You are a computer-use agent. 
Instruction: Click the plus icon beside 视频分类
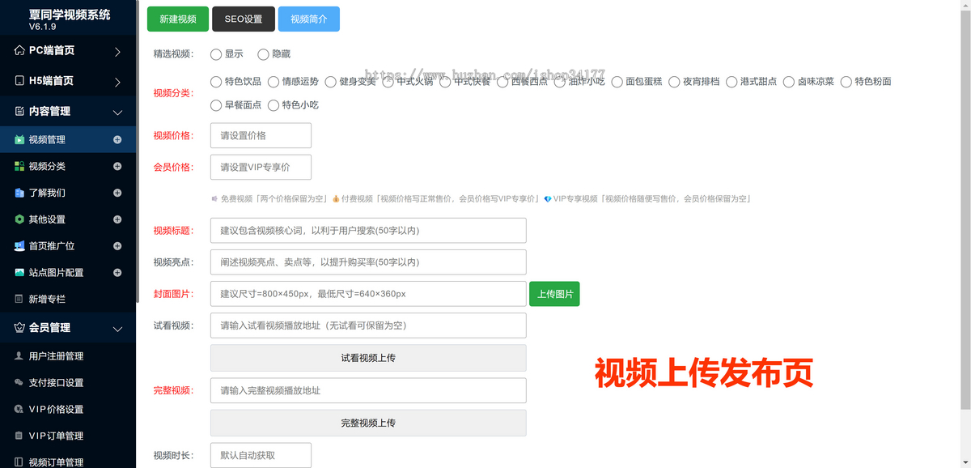[117, 167]
